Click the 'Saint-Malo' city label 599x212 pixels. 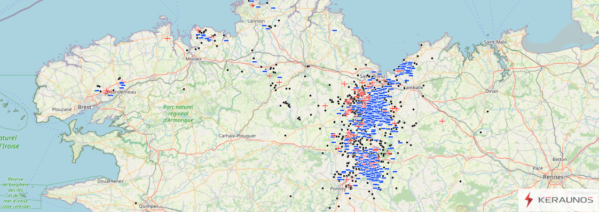tap(495, 42)
